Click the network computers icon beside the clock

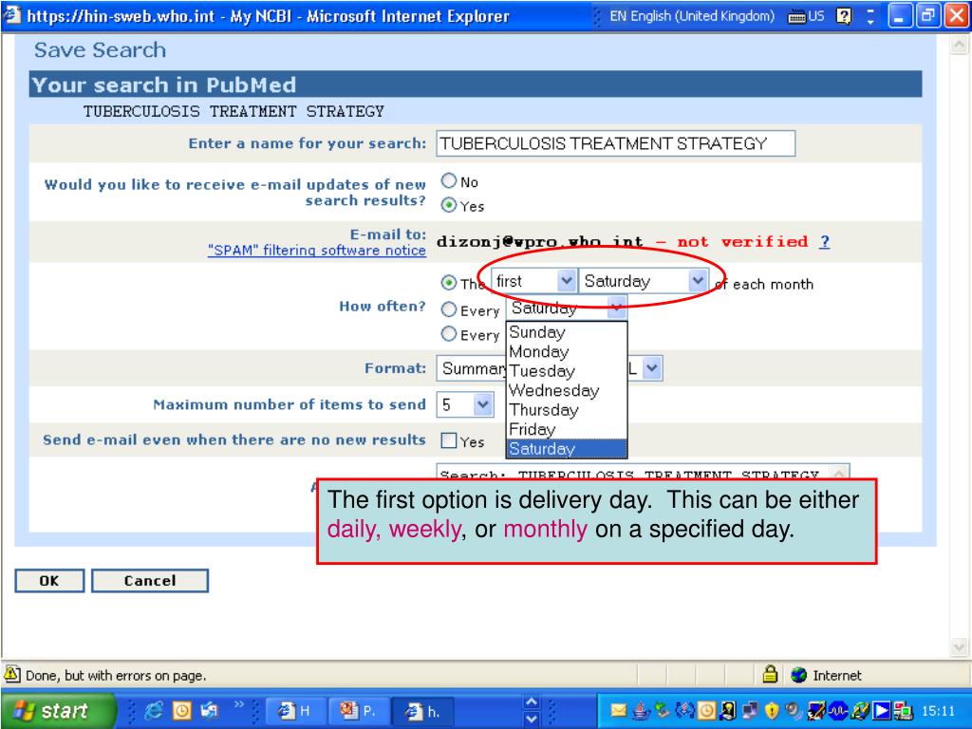coord(904,710)
